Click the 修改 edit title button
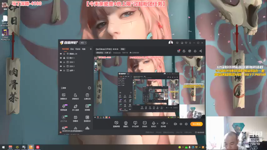267x150 pixels. (x=123, y=49)
